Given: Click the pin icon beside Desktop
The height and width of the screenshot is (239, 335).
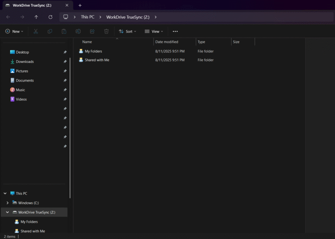Looking at the screenshot, I should click(65, 52).
